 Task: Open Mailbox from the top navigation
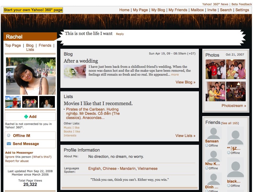point(197,10)
